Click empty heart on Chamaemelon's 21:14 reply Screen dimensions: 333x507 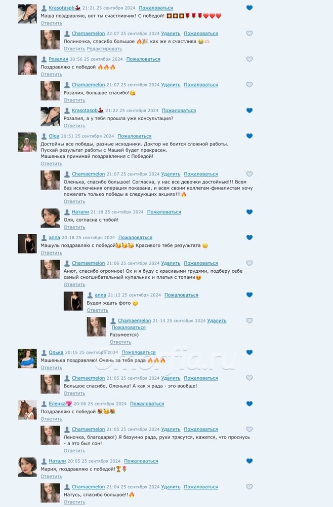point(249,321)
